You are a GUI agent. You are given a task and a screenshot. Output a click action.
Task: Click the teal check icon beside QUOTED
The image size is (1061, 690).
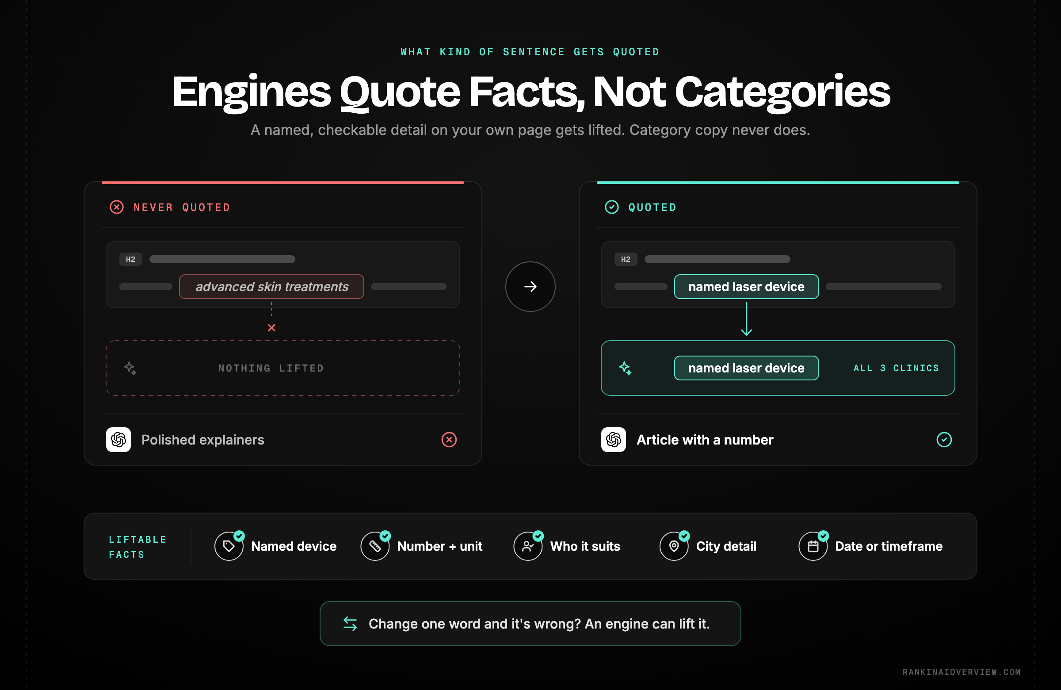coord(612,207)
